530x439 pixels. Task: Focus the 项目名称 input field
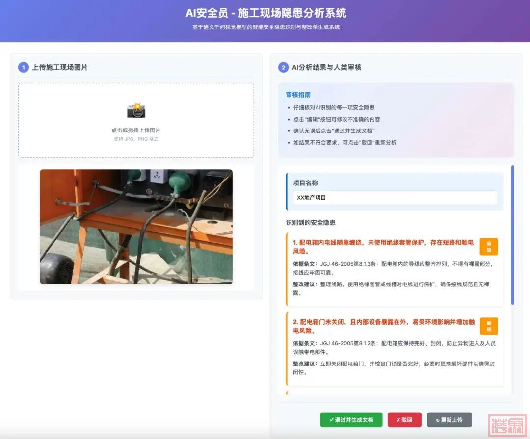[x=395, y=198]
